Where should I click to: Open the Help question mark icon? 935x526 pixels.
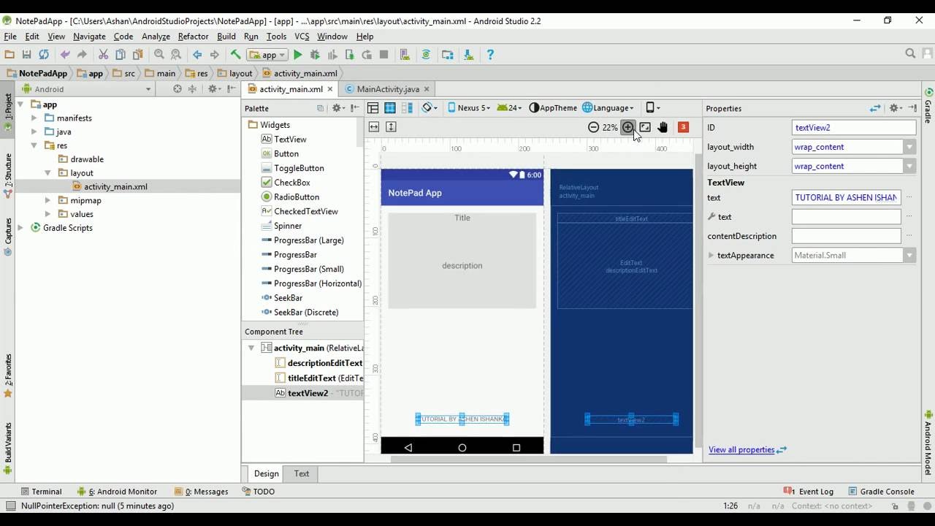(490, 55)
